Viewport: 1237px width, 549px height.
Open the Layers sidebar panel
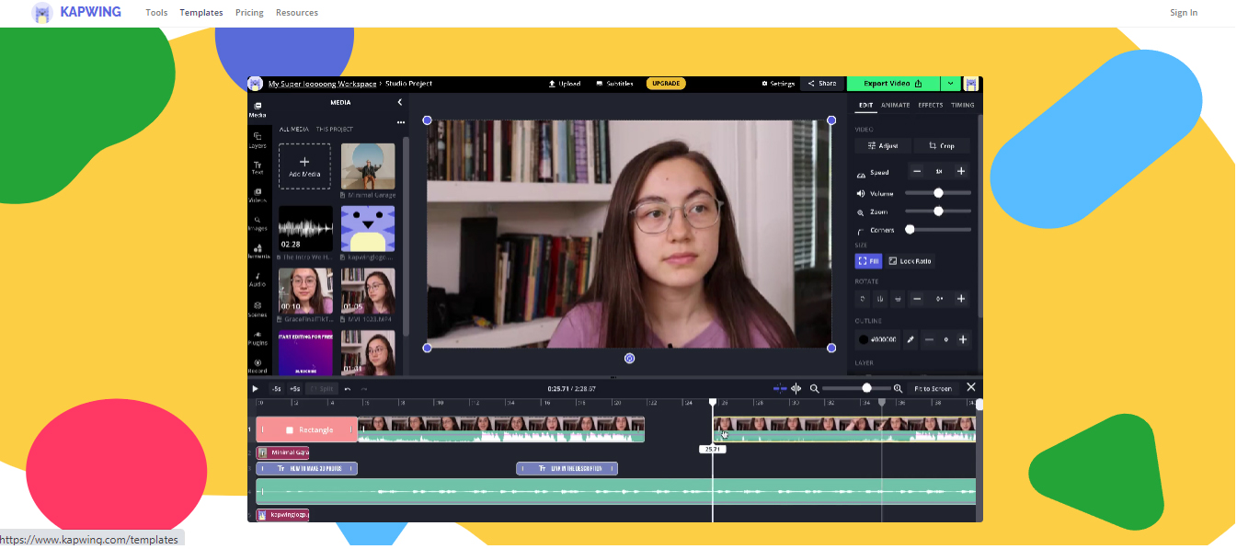coord(258,140)
